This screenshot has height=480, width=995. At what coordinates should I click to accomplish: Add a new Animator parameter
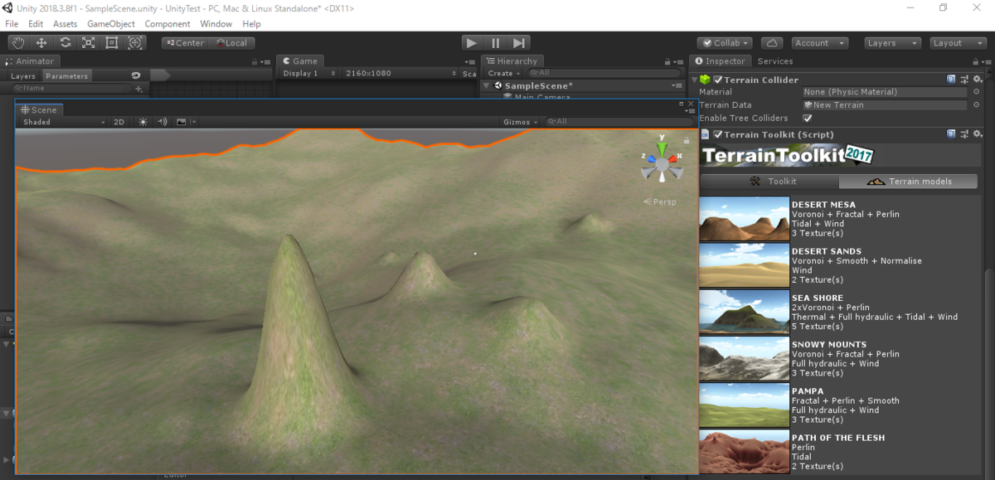point(138,88)
